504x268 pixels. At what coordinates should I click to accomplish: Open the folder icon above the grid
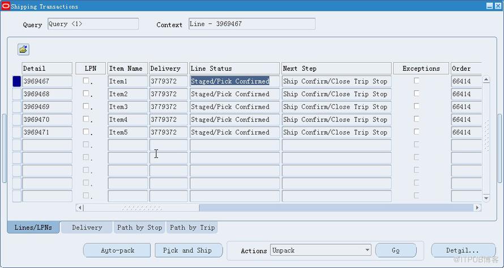tap(23, 49)
